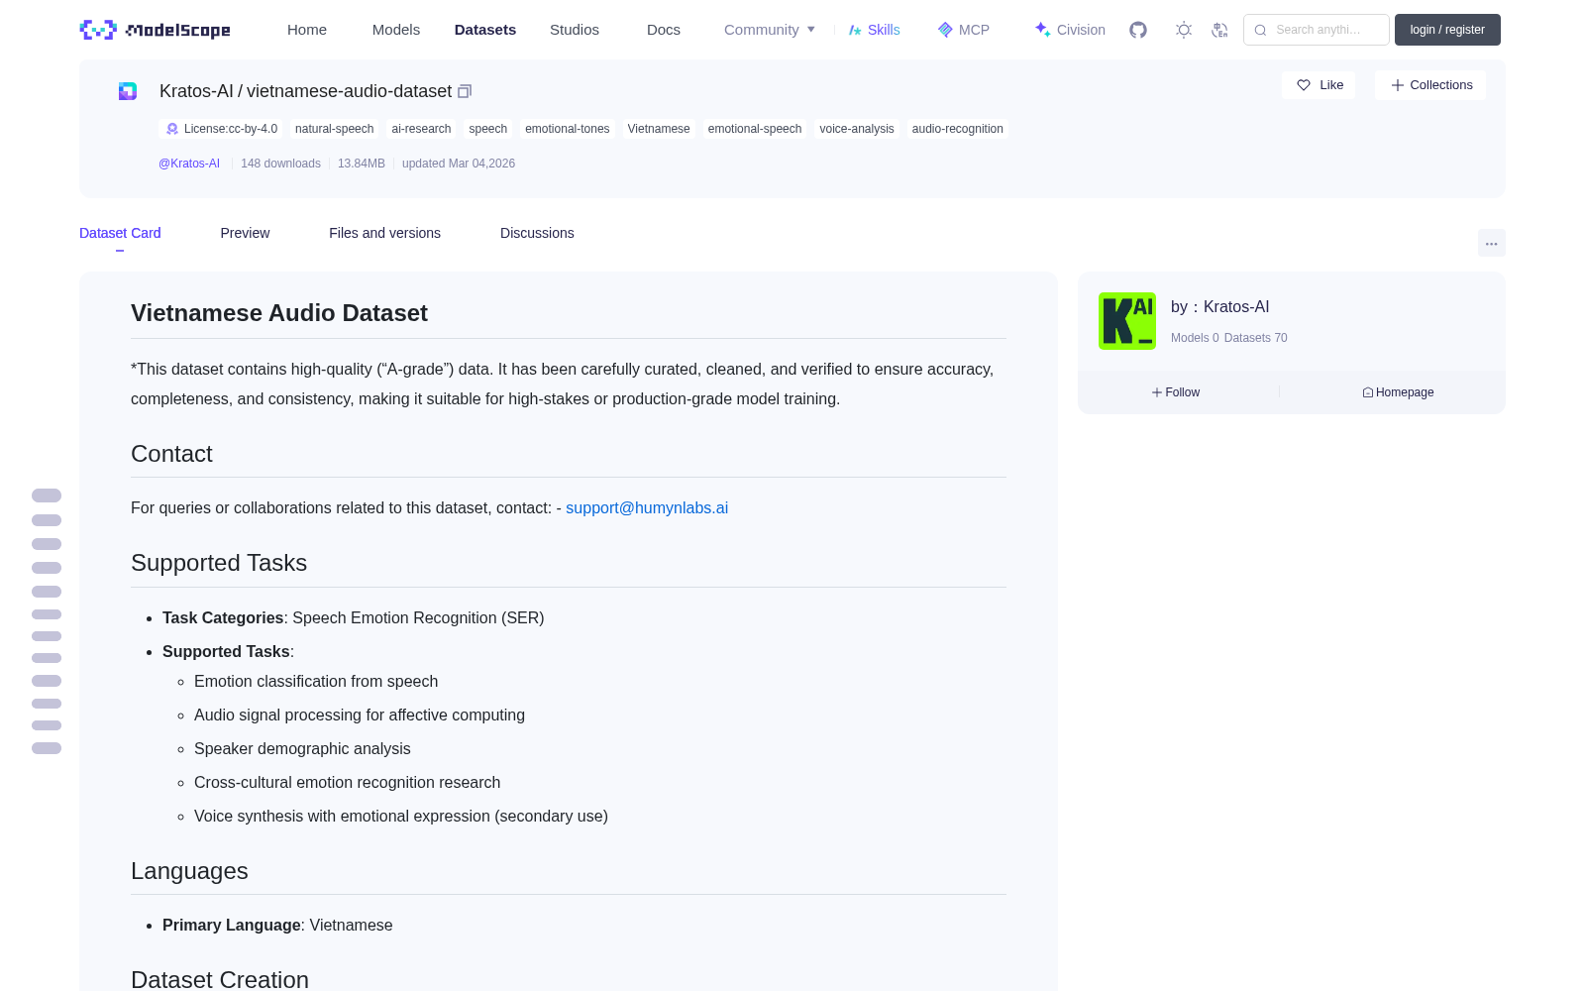Viewport: 1585px width, 991px height.
Task: Open the MCP page
Action: pyautogui.click(x=964, y=30)
